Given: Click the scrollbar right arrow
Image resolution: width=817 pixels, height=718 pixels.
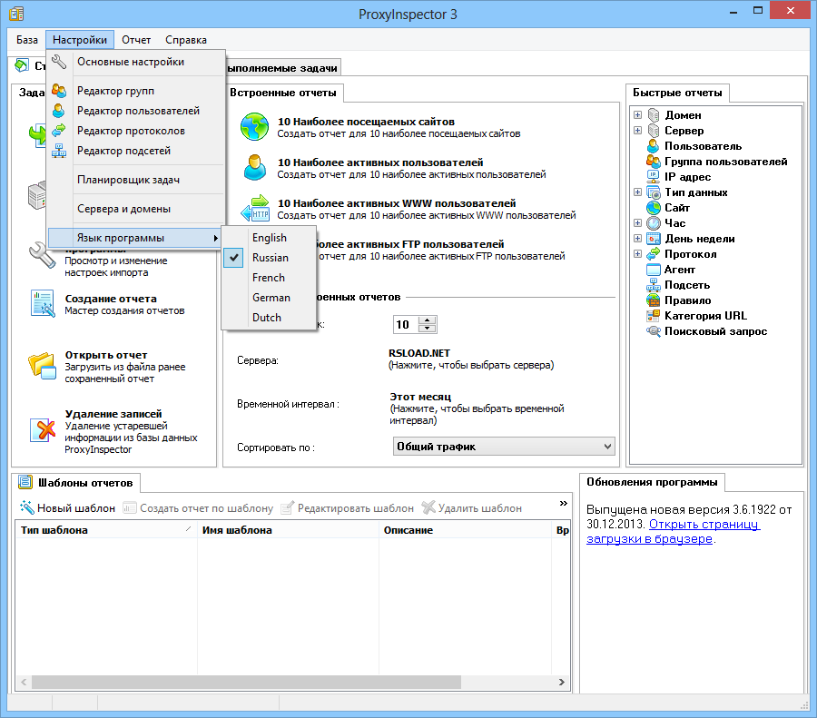Looking at the screenshot, I should [562, 682].
